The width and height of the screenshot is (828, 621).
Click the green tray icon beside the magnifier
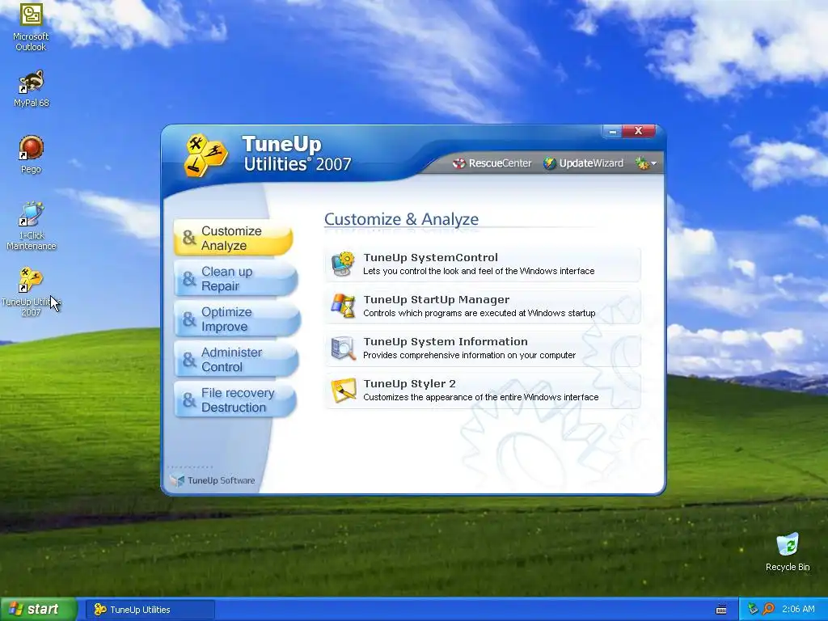coord(753,609)
